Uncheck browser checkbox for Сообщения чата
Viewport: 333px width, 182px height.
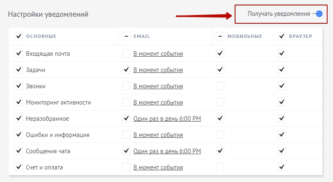pos(282,151)
